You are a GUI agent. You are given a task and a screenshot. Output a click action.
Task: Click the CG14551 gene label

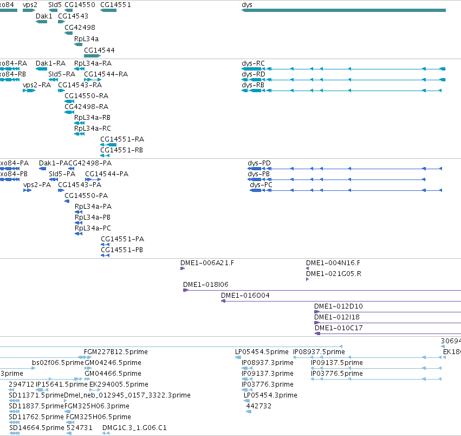(x=115, y=5)
